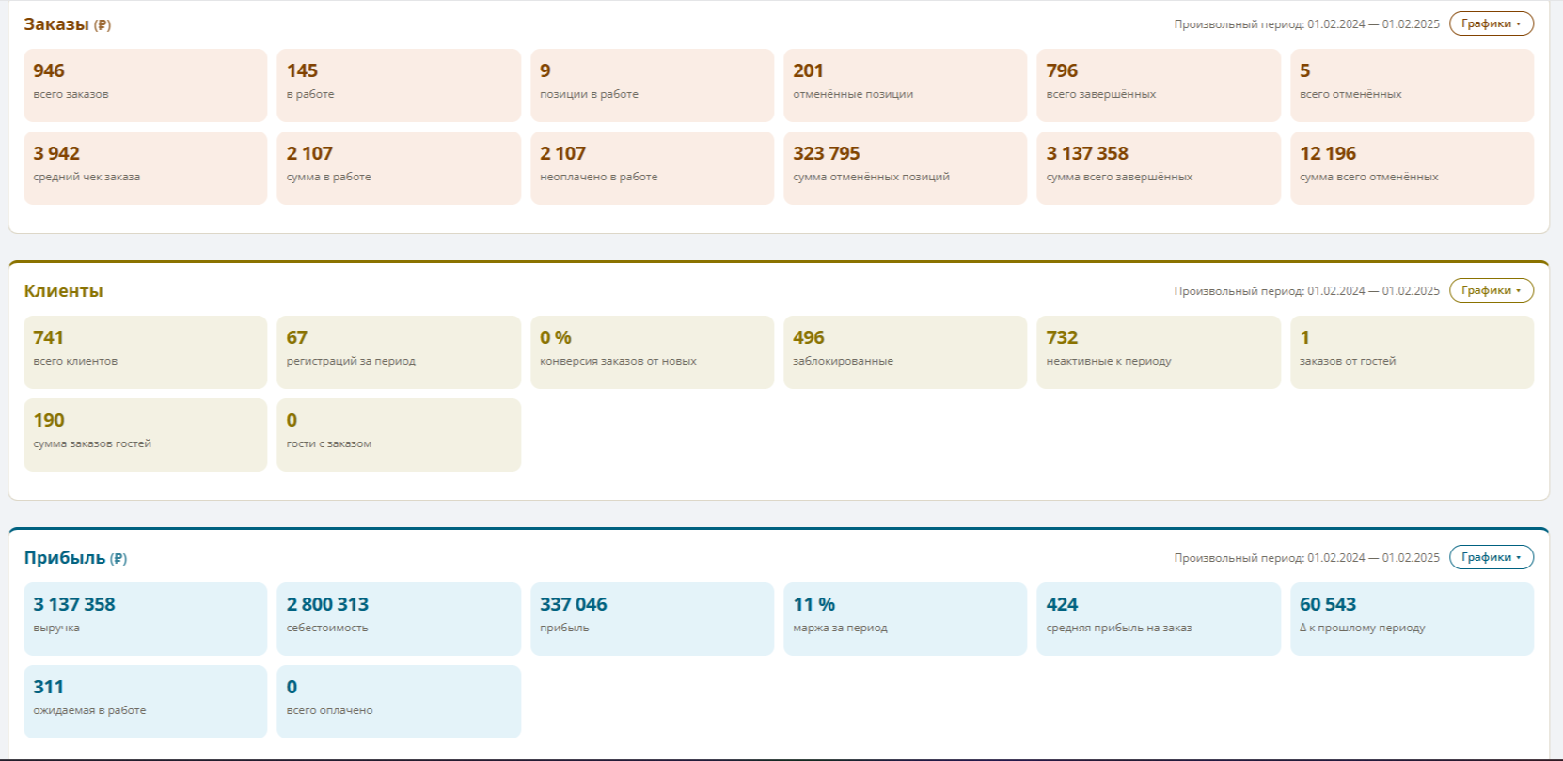Click the 'средняя прибыль на заказ' card
Viewport: 1563px width, 761px height.
tap(1159, 619)
